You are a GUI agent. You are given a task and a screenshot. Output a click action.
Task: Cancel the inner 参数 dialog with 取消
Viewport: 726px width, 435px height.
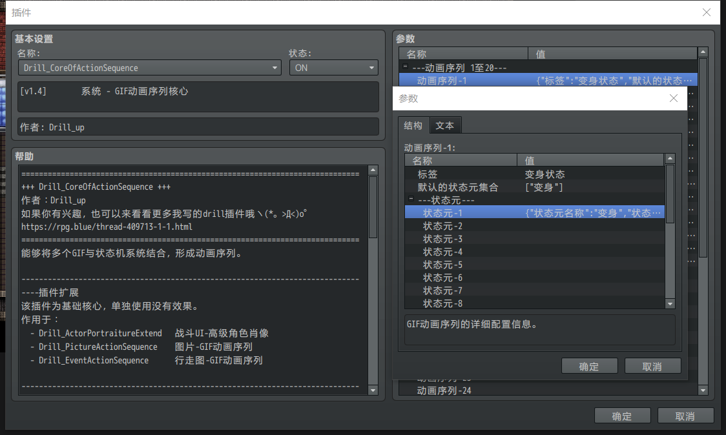652,366
